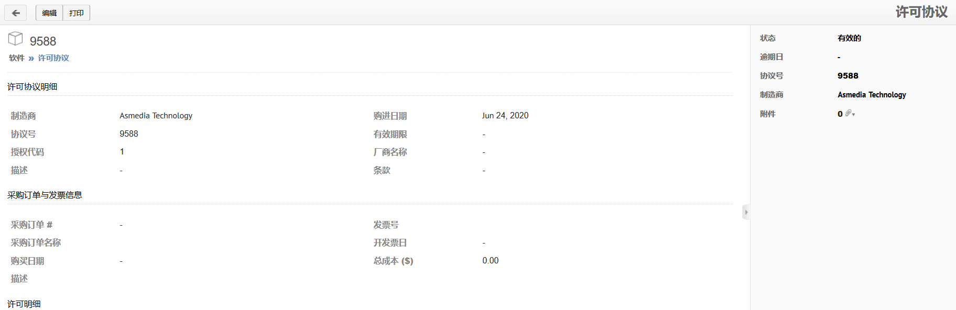This screenshot has height=310, width=956.
Task: Go back using the arrow button
Action: (x=16, y=13)
